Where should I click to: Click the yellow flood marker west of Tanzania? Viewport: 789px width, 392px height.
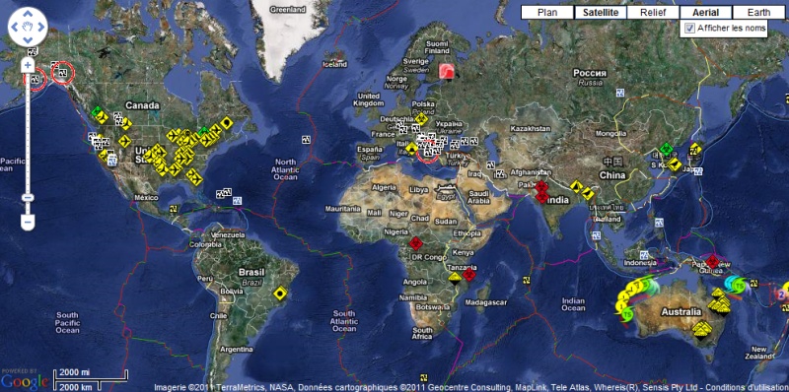(455, 278)
